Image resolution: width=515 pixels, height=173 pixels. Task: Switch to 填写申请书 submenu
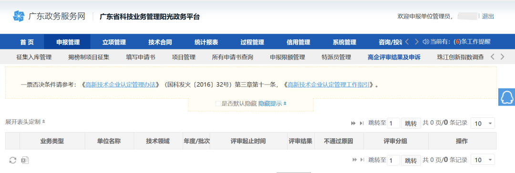click(141, 57)
